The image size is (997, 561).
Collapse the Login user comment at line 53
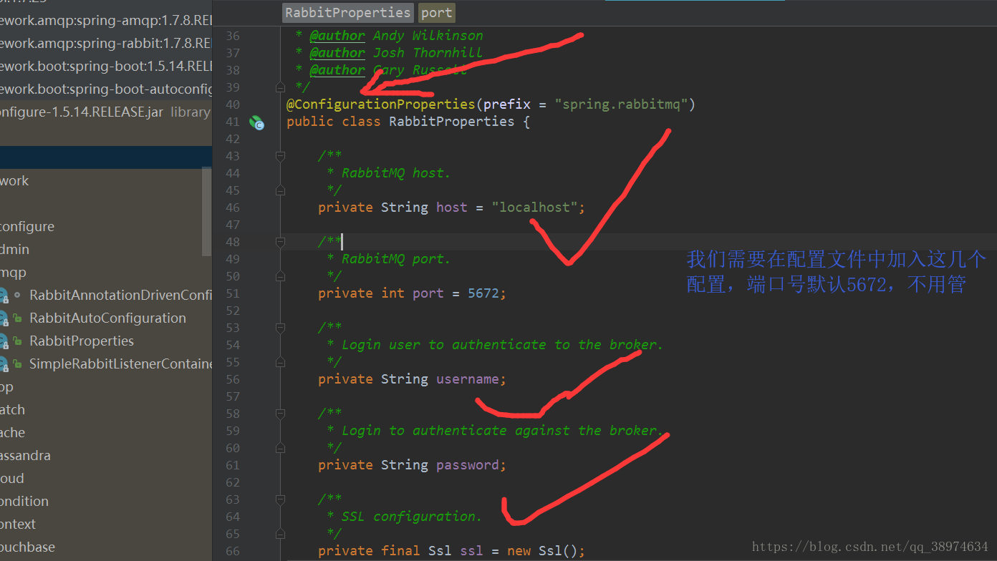tap(280, 328)
